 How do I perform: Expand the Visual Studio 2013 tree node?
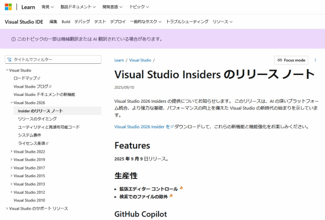[12, 184]
